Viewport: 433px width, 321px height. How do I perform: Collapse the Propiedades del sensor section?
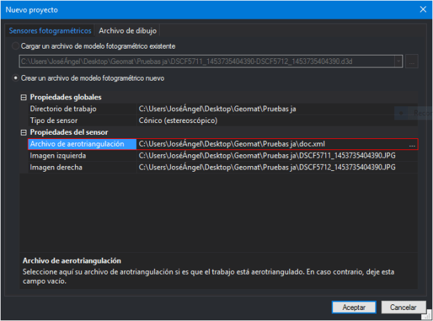pos(24,133)
